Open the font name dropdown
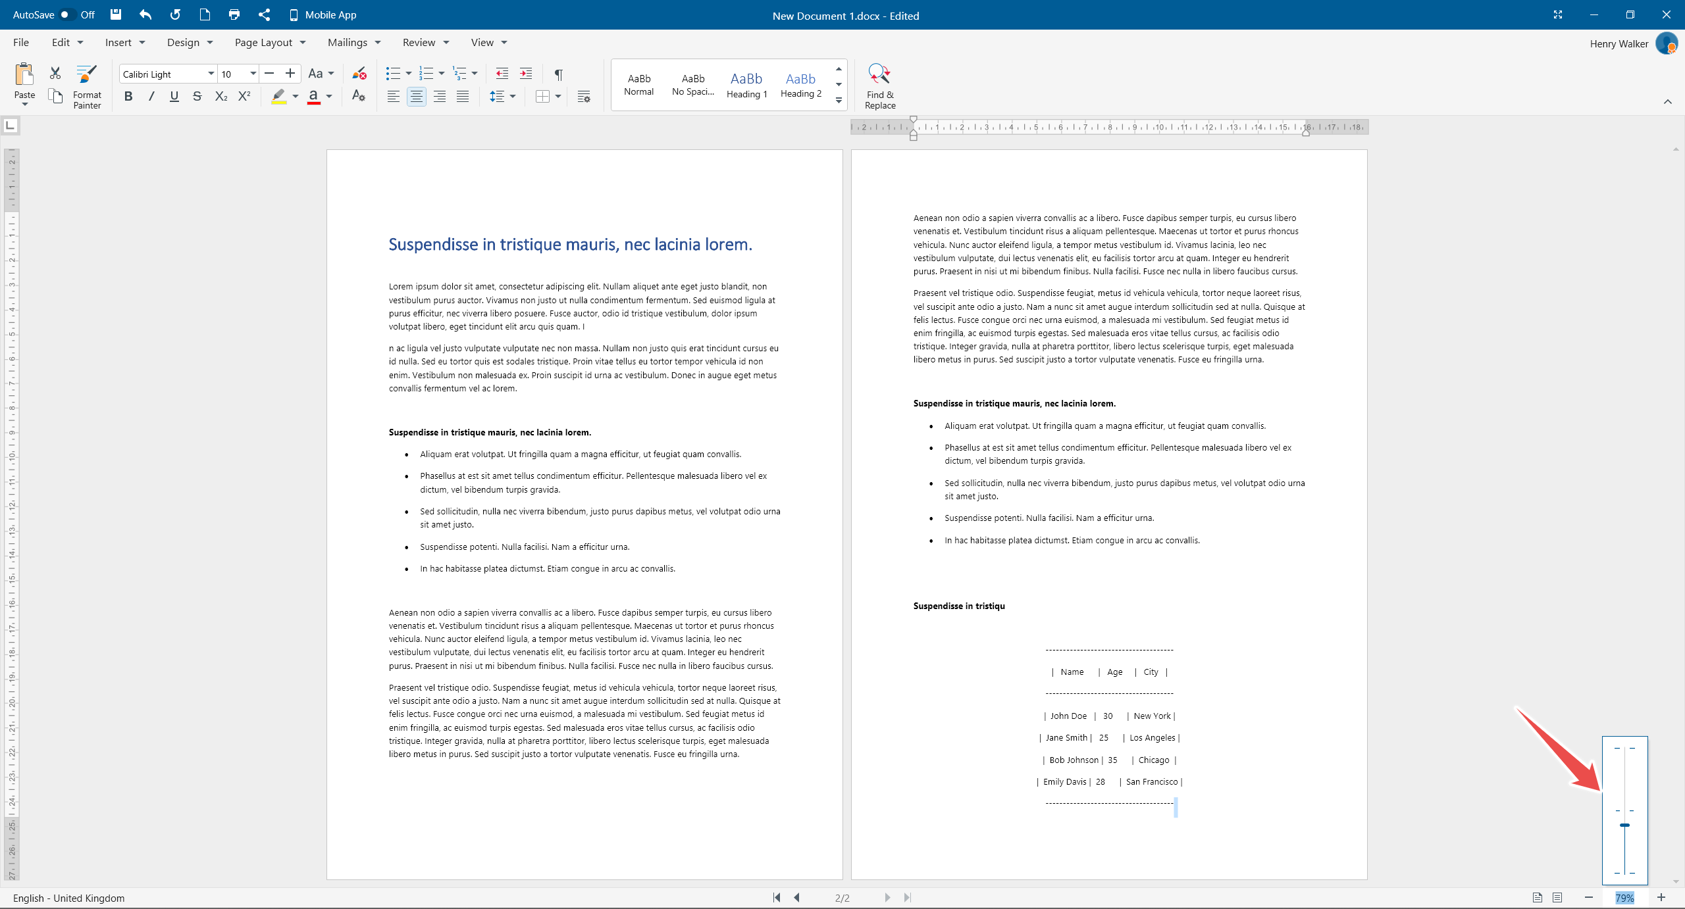 pos(211,74)
